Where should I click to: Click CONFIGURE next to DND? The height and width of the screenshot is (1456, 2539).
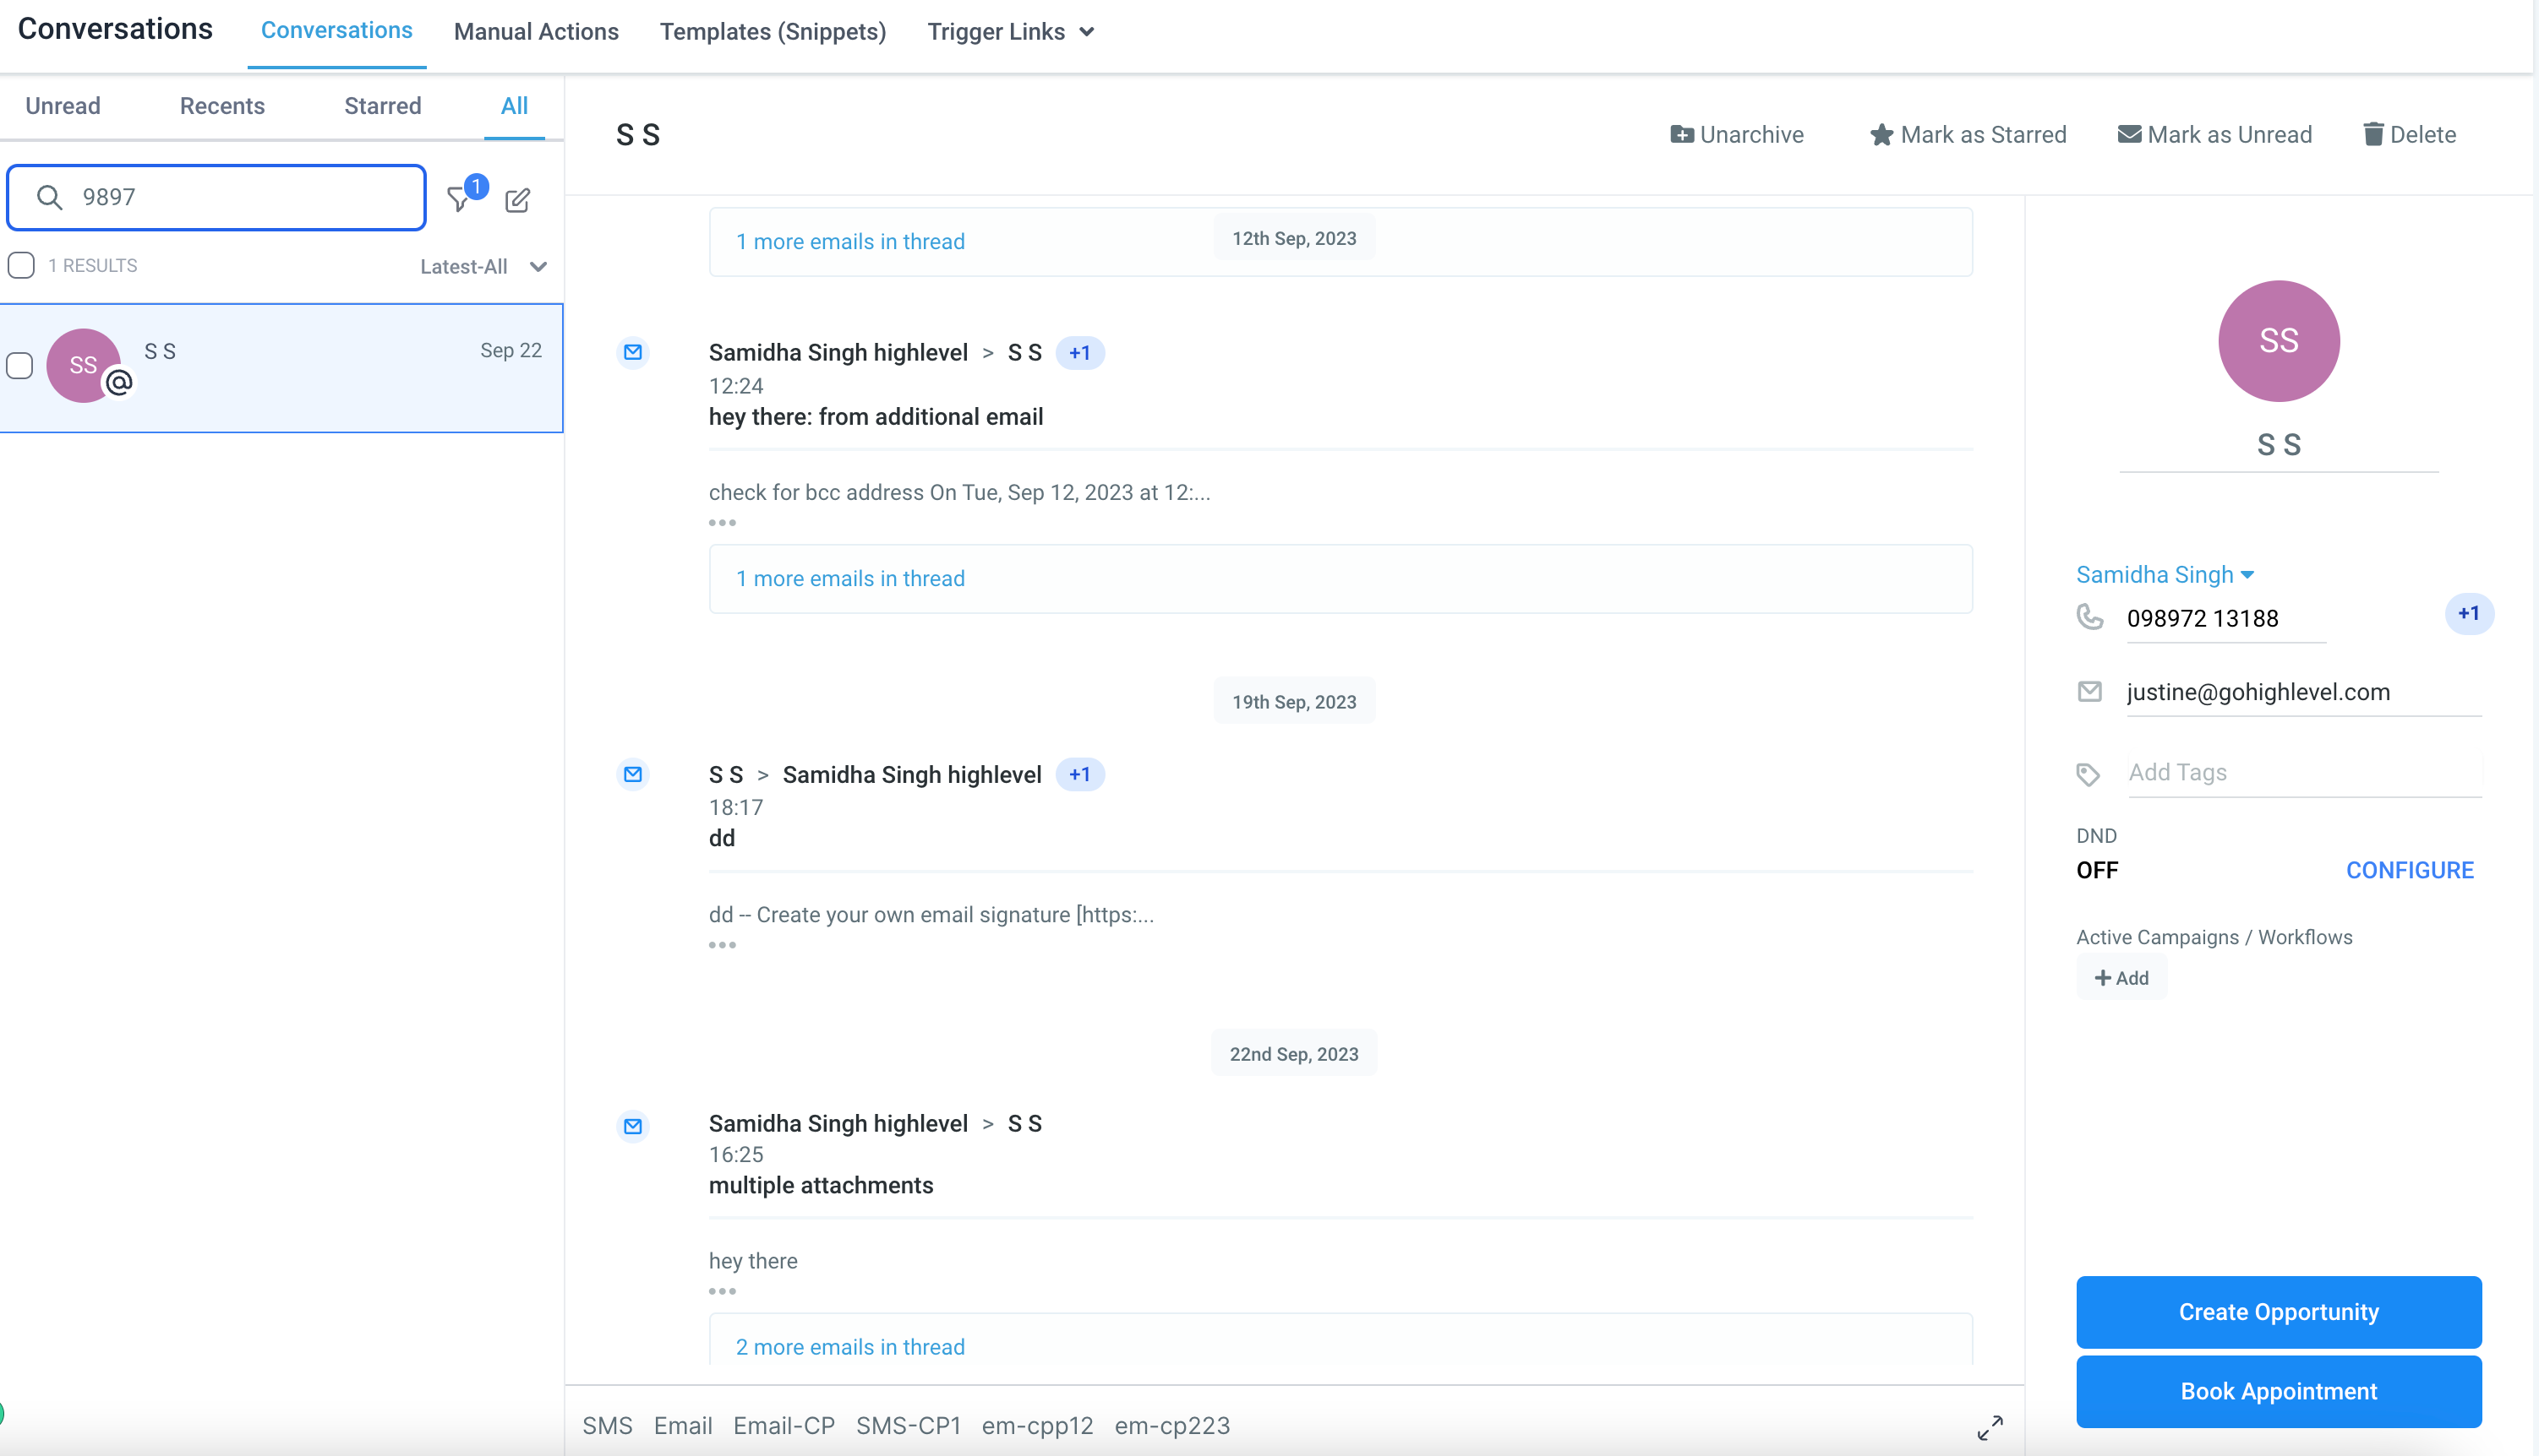tap(2409, 870)
